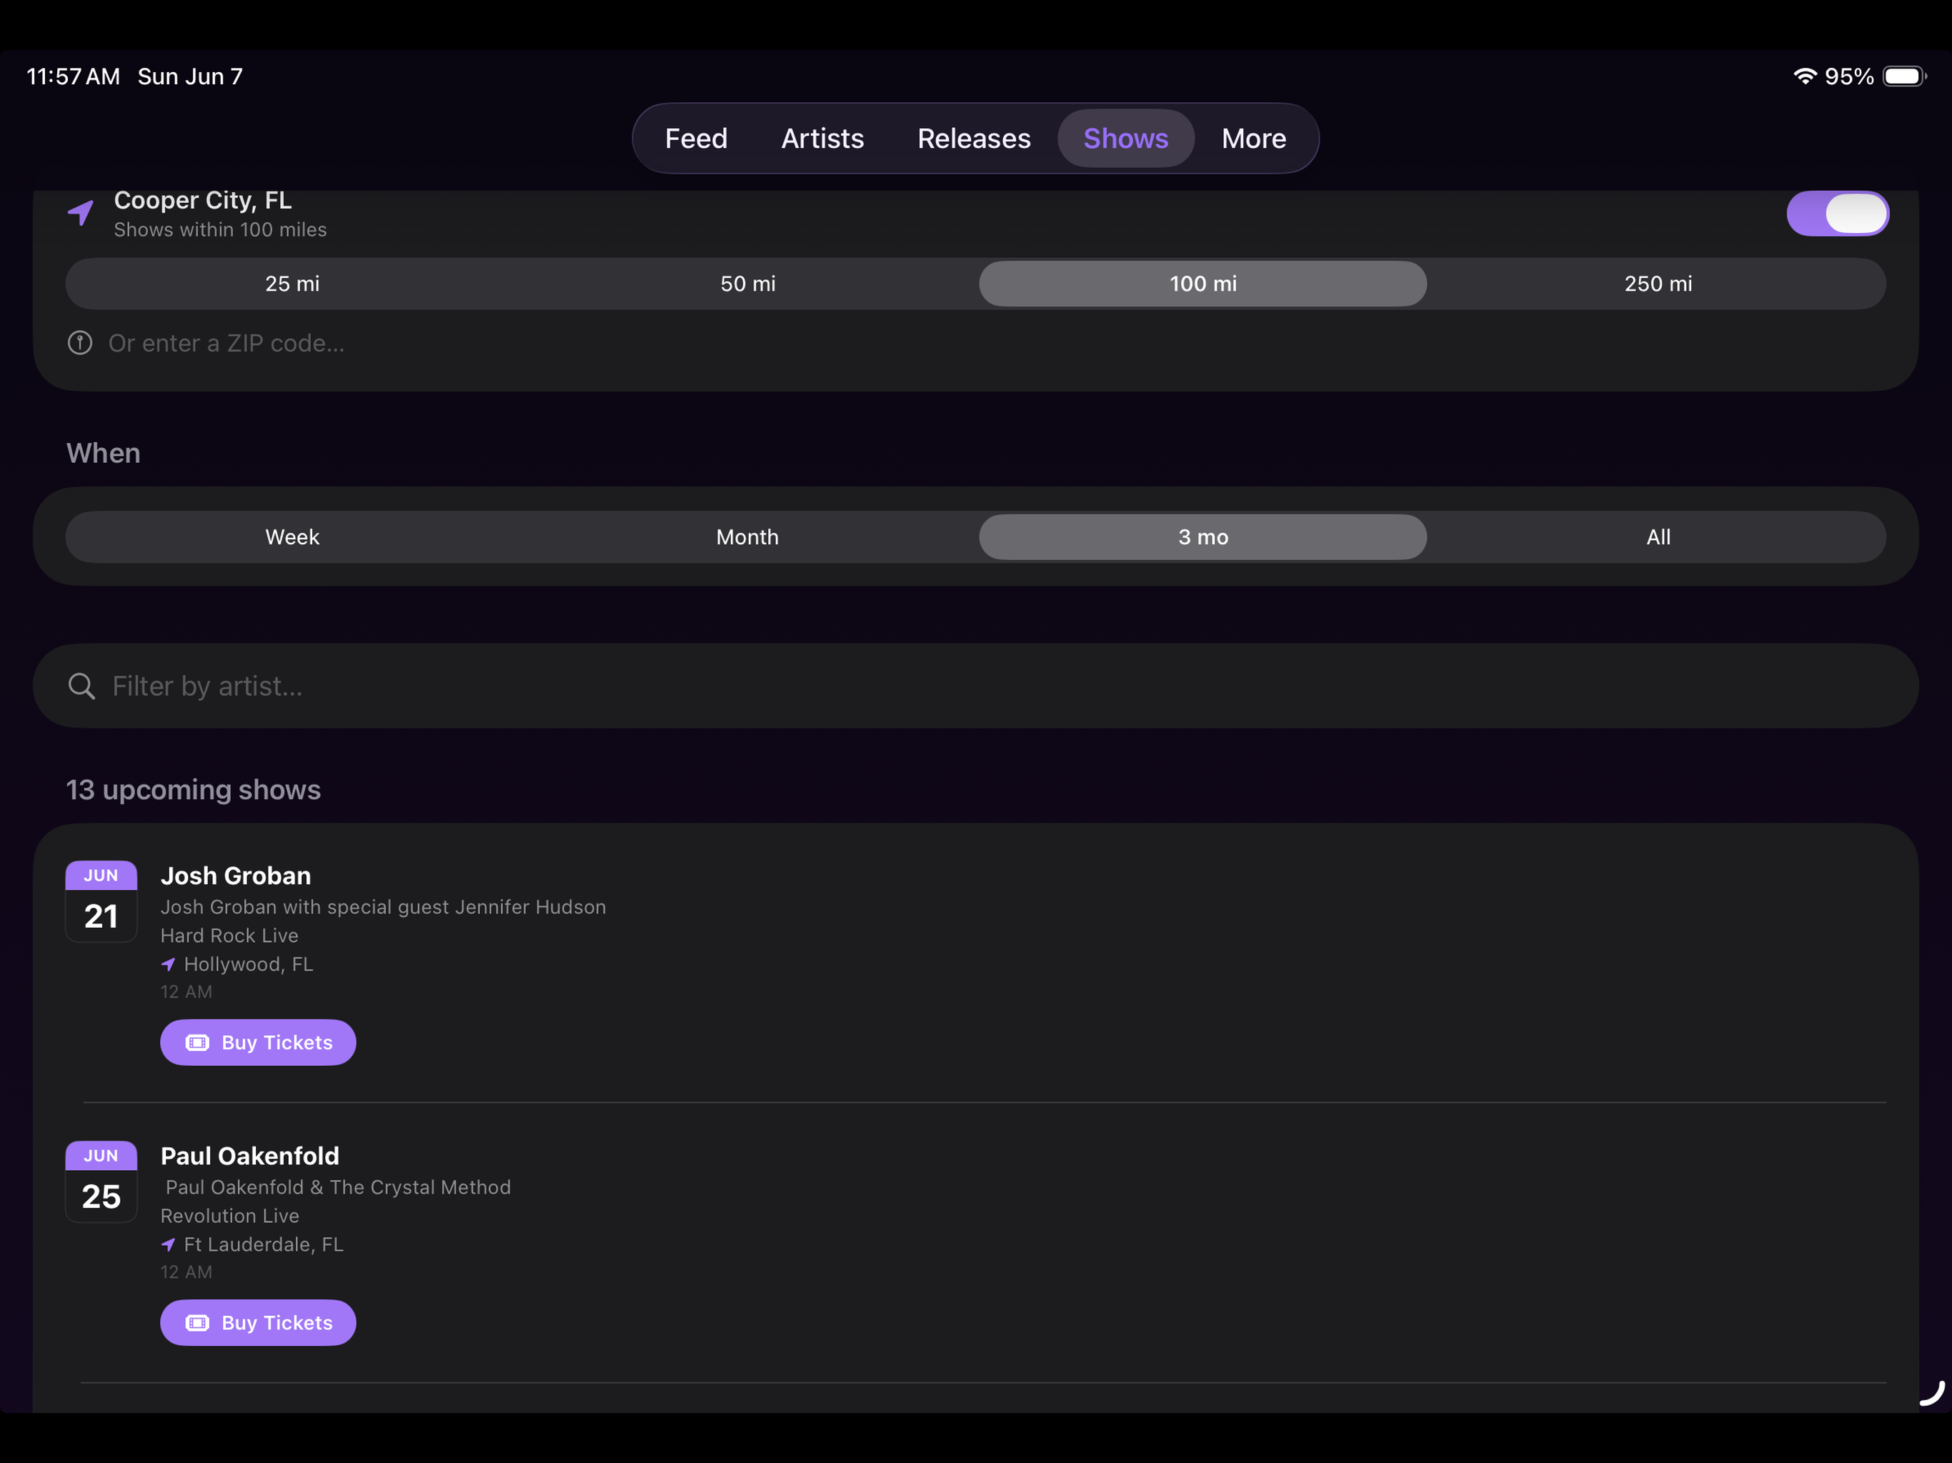Toggle the location-based shows switch off
The height and width of the screenshot is (1463, 1952).
(x=1837, y=214)
